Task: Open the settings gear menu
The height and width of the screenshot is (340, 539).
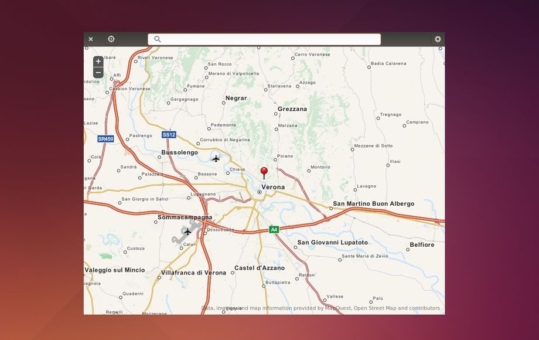Action: [x=438, y=39]
